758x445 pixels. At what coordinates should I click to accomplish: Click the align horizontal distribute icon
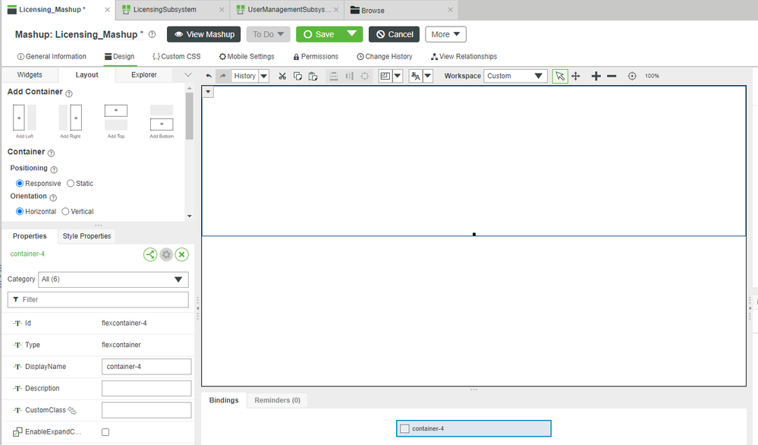click(349, 76)
